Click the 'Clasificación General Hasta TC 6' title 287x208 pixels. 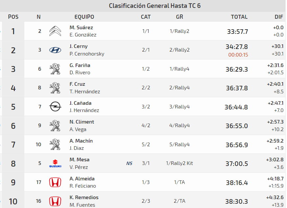point(155,6)
